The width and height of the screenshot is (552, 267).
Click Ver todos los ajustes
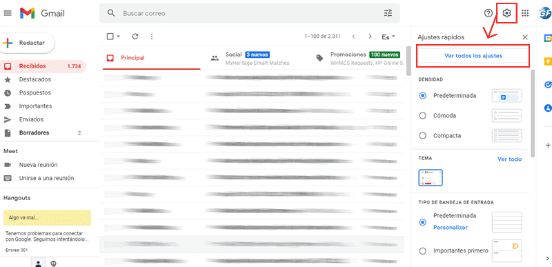click(473, 56)
